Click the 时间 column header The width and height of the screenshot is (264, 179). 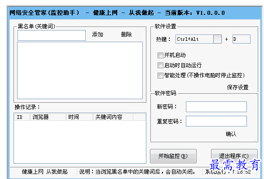coord(79,117)
